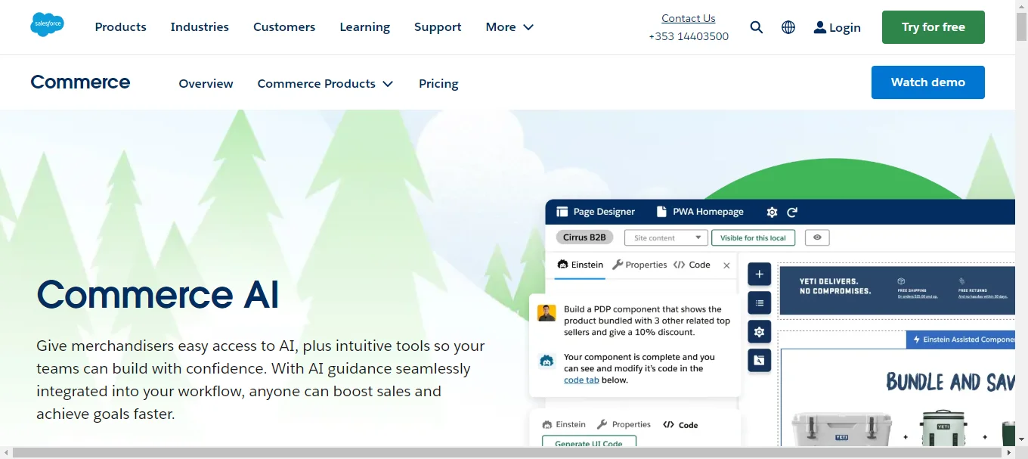Close the Einstein panel with X
This screenshot has width=1028, height=459.
click(726, 265)
